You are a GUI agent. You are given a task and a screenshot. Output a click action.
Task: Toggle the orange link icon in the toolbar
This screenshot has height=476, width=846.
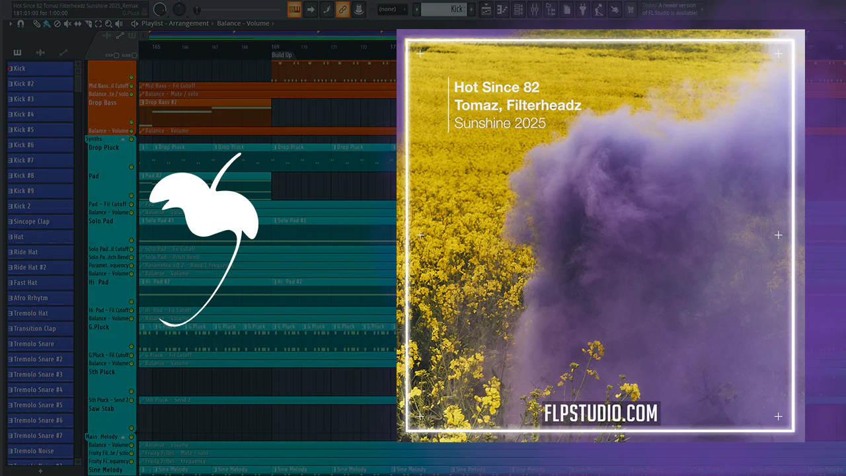click(342, 9)
